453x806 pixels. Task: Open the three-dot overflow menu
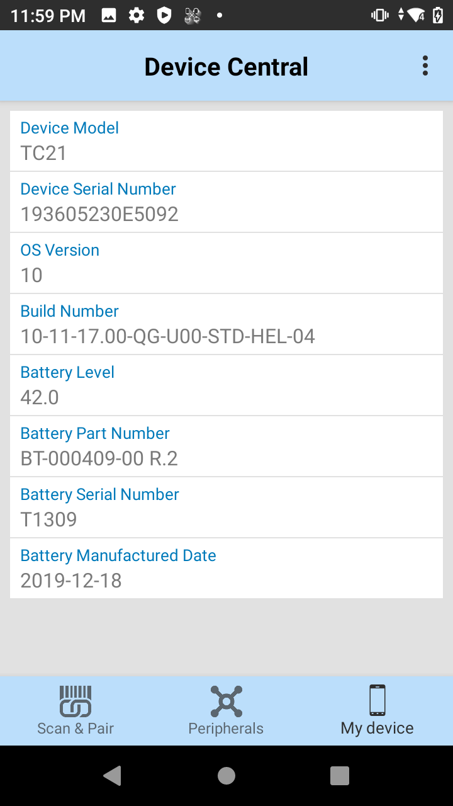(425, 66)
